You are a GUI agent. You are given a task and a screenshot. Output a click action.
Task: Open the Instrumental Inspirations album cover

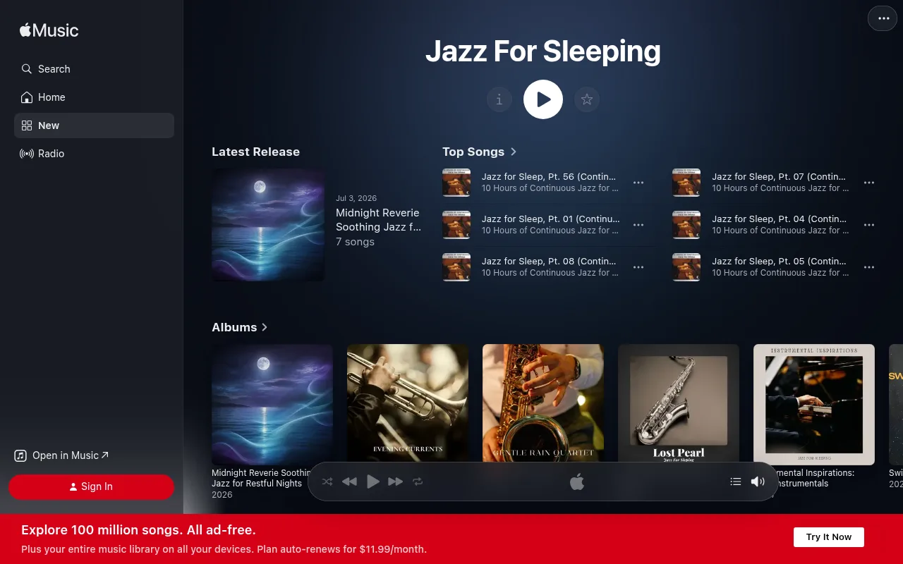pos(814,405)
